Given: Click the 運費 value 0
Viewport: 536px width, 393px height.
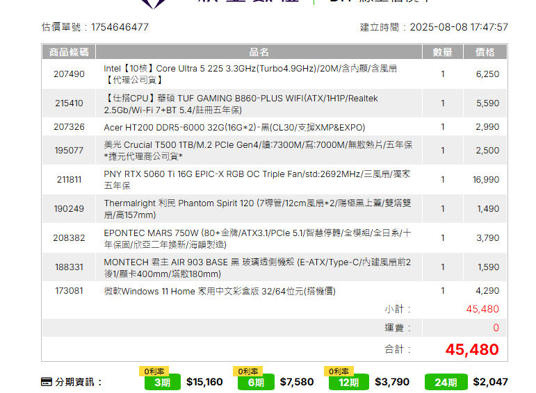Looking at the screenshot, I should (x=496, y=328).
